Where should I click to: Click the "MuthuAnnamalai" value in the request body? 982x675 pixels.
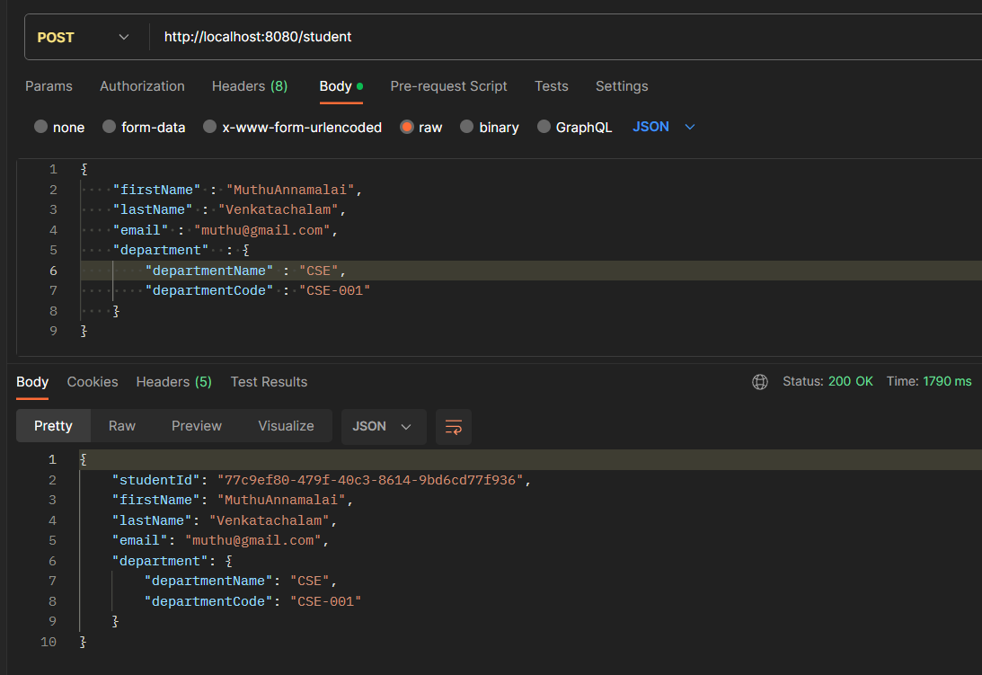pos(290,190)
